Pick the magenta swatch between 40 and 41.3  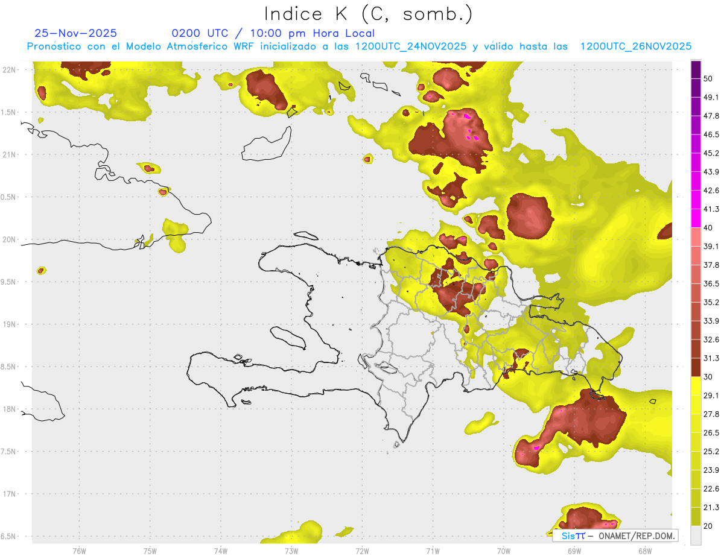coord(696,218)
